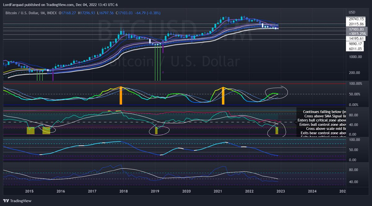Screen dimensions: 372x206
Task: Click the 2021 label on time axis
Action: click(x=218, y=191)
